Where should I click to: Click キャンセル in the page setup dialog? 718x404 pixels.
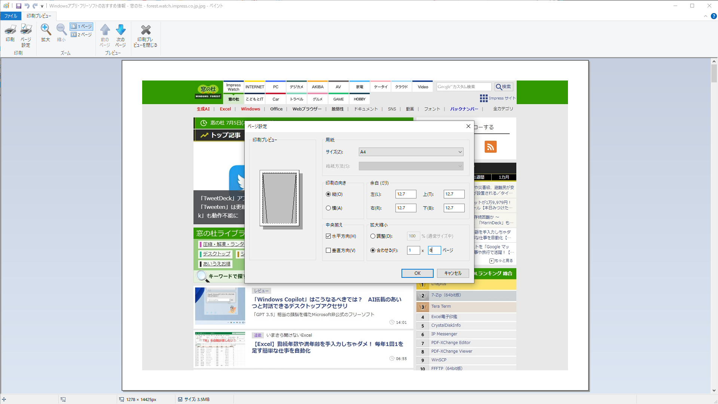click(453, 273)
